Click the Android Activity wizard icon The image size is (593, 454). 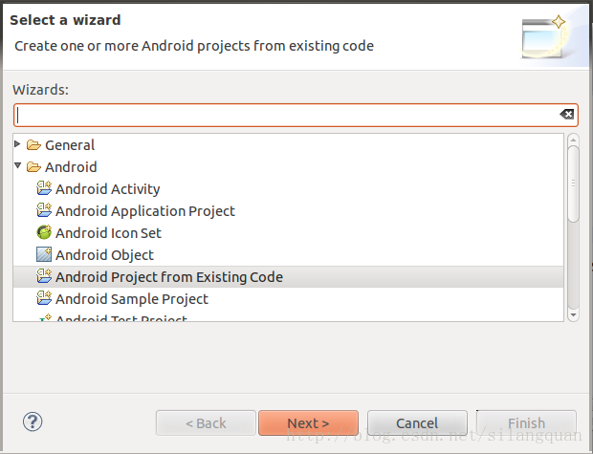[x=44, y=188]
